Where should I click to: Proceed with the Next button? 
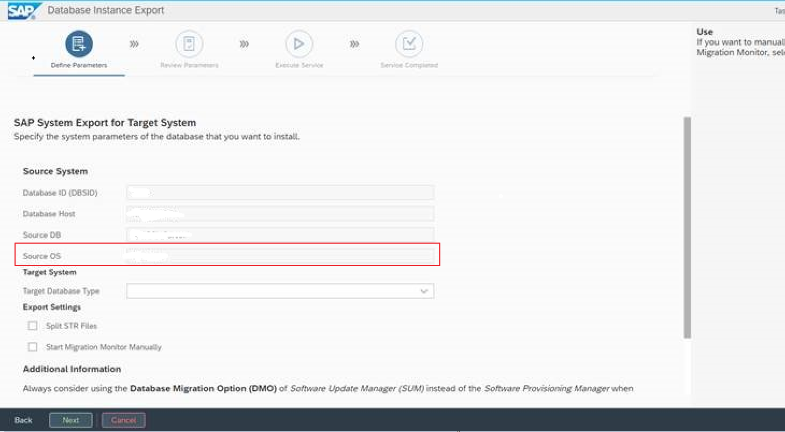coord(70,420)
